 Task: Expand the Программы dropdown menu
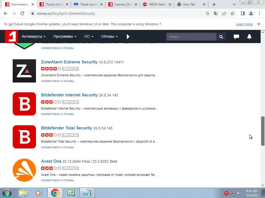(65, 36)
